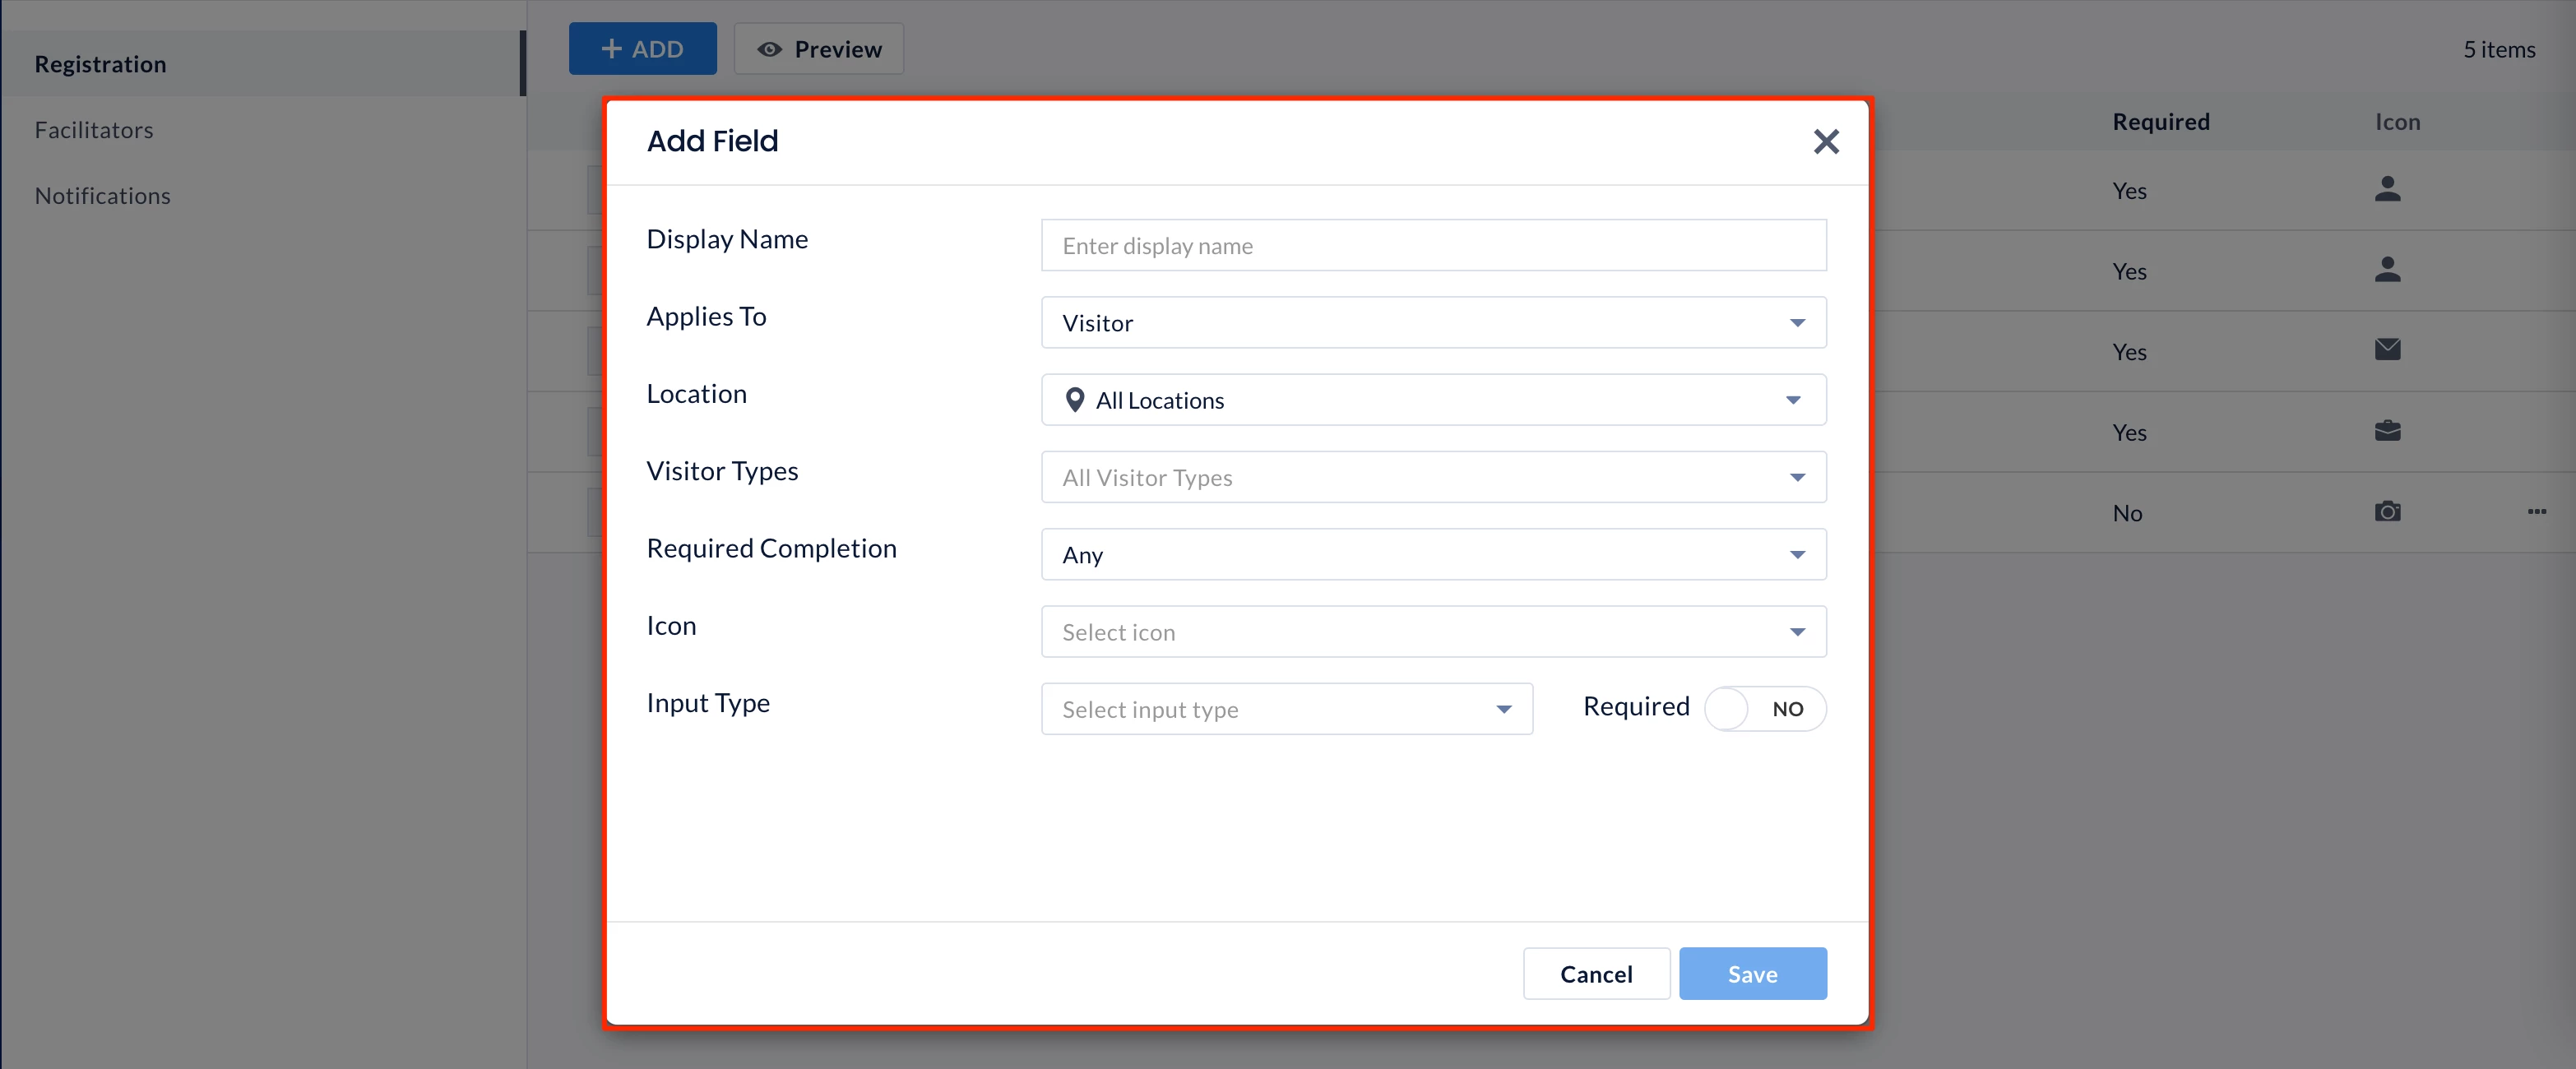Click the location pin icon in Location field
Screen dimensions: 2576x1069
pyautogui.click(x=1074, y=400)
